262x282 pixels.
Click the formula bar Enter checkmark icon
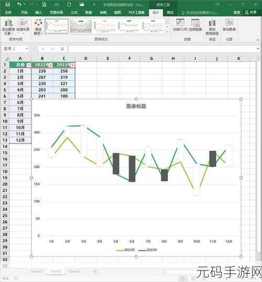(x=52, y=49)
